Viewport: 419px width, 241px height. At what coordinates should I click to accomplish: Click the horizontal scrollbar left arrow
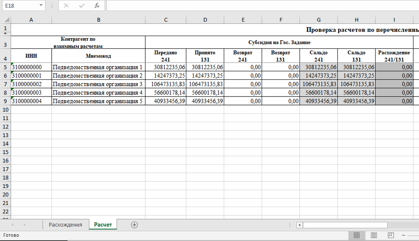(299, 225)
